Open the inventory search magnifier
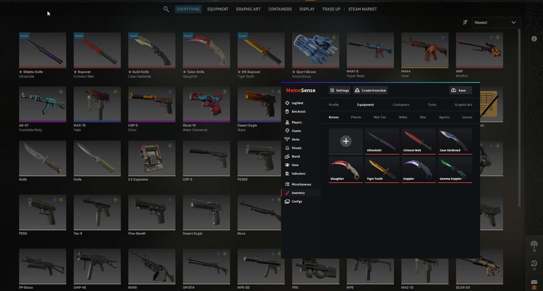543x291 pixels. (166, 9)
